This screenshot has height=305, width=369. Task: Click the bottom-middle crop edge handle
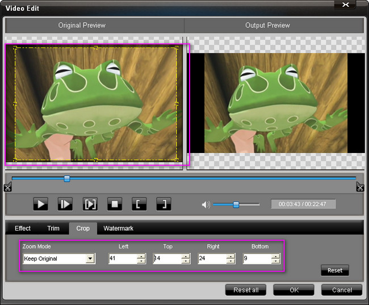click(96, 160)
